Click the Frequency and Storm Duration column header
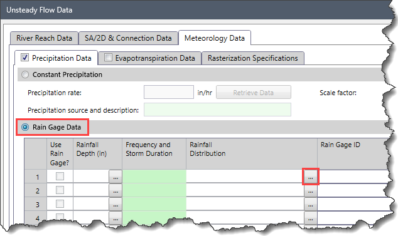 pos(154,154)
